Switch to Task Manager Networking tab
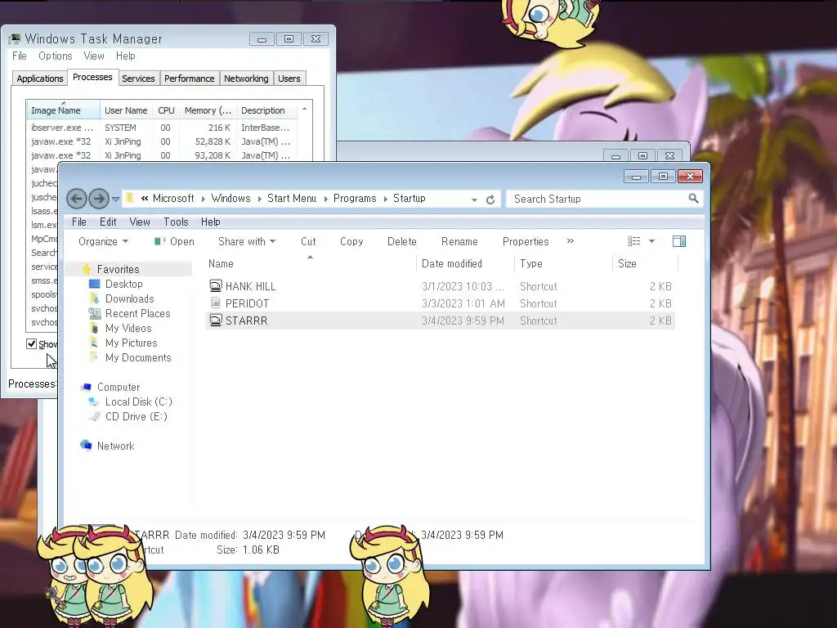Screen dimensions: 837x628 pyautogui.click(x=246, y=78)
